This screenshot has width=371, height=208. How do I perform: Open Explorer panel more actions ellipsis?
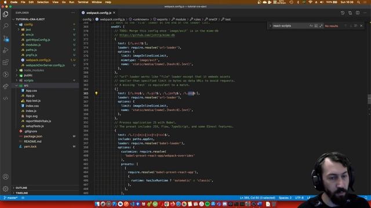pos(73,13)
